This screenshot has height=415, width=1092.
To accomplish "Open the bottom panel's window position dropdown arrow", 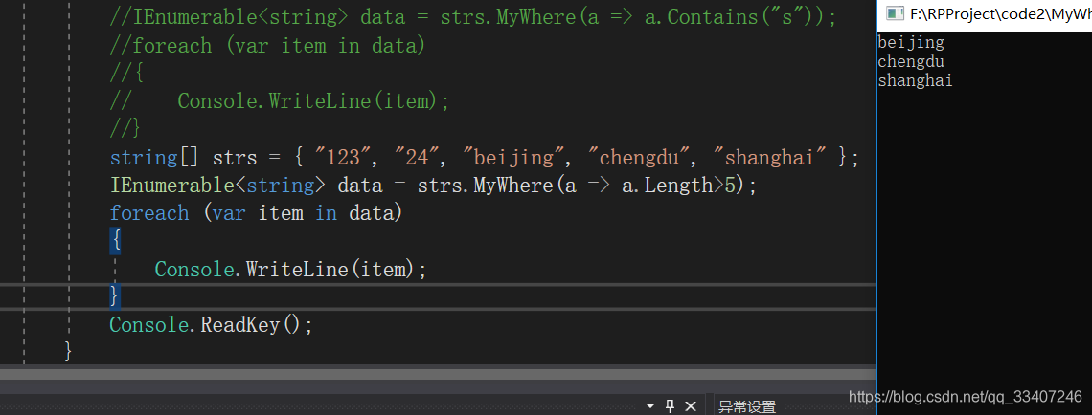I will click(650, 405).
